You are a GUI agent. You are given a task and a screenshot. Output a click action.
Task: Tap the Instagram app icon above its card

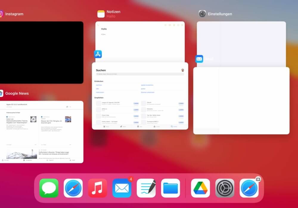click(x=1, y=14)
